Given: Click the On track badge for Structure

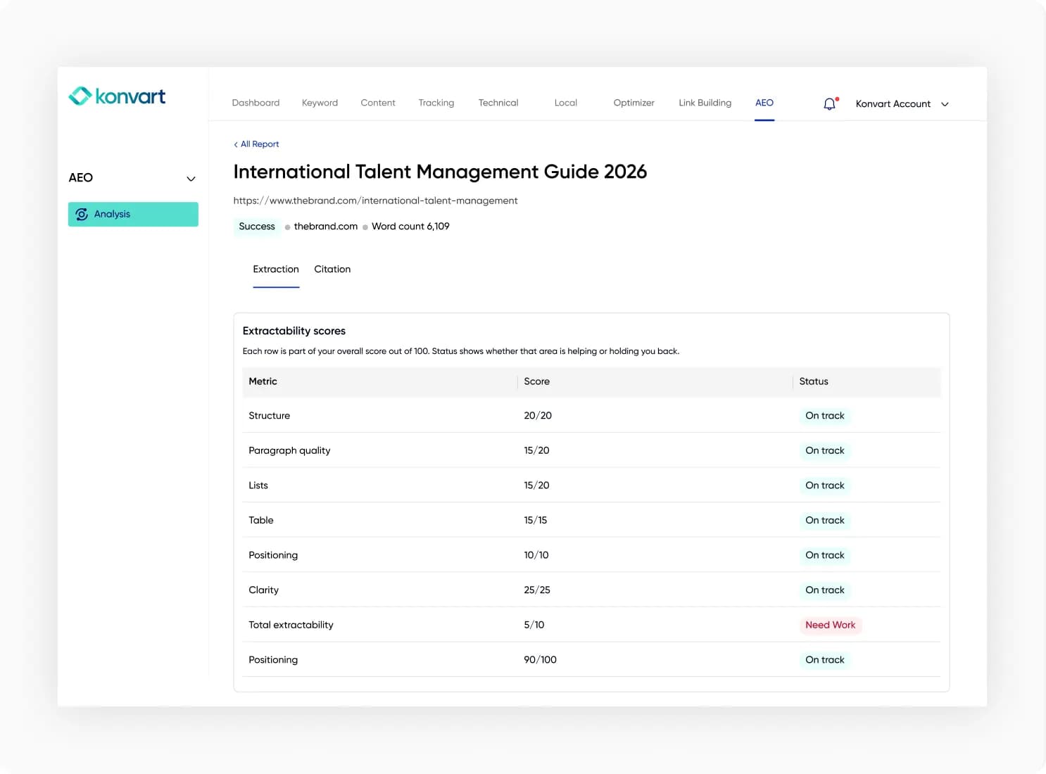Looking at the screenshot, I should click(x=825, y=416).
